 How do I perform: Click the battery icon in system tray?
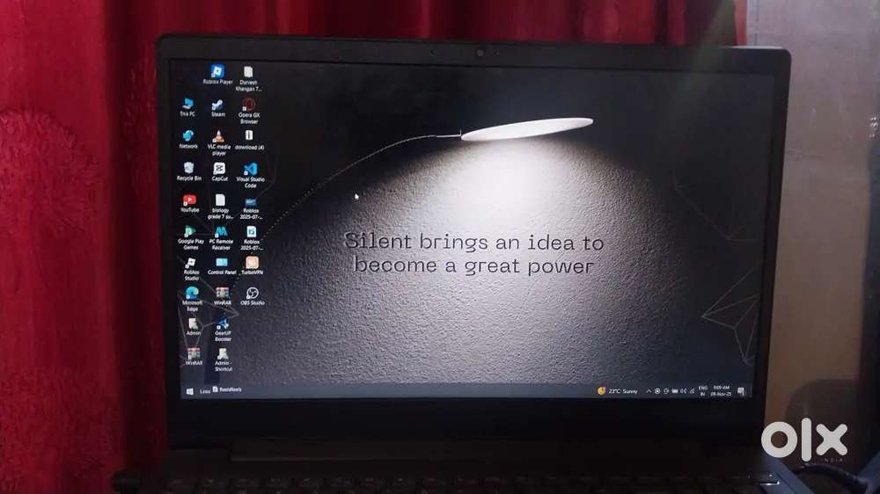coord(675,391)
